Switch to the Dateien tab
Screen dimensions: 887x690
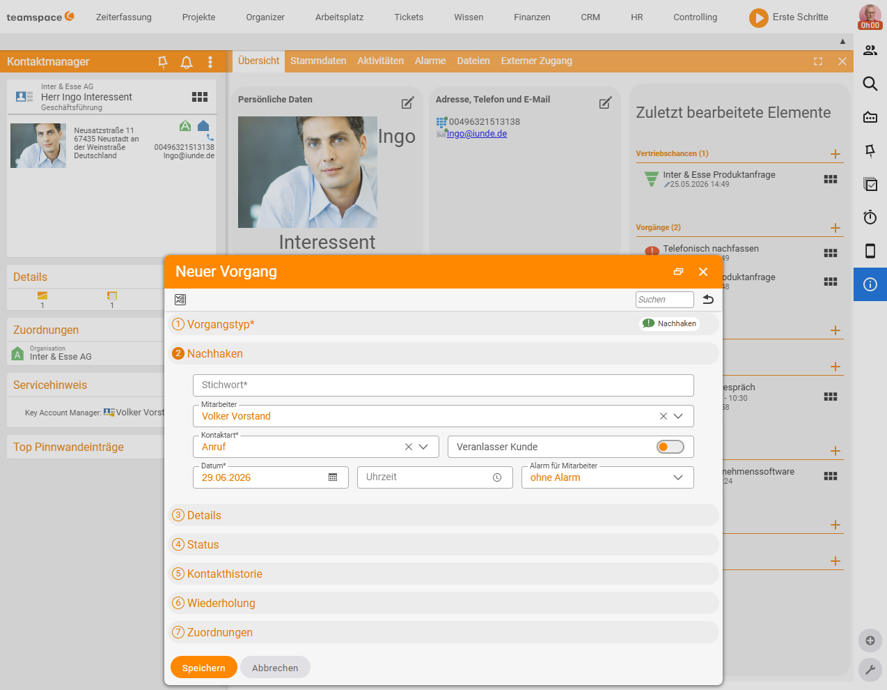(473, 61)
